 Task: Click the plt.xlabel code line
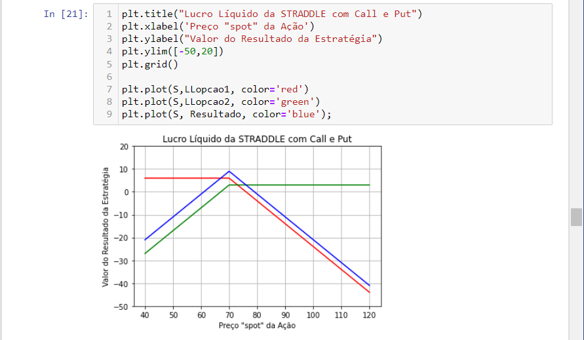[x=218, y=26]
